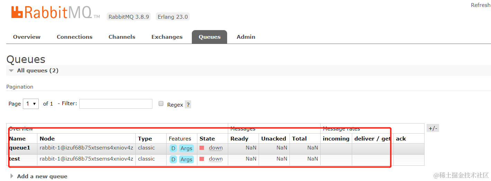
Task: Click the Ready NaN value for queue1
Action: 251,148
